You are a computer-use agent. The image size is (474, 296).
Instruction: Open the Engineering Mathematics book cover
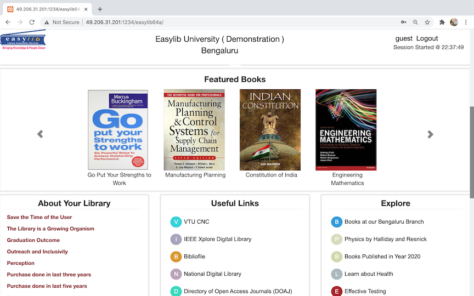click(x=346, y=130)
